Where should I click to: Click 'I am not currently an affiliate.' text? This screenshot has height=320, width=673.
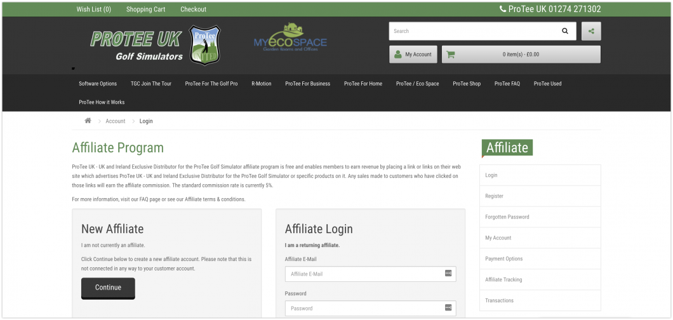coord(113,245)
